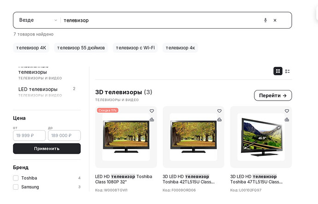Image resolution: width=318 pixels, height=204 pixels.
Task: Open the '3D LED HD телевизор Toshiba 42TL515U' title
Action: (x=188, y=179)
